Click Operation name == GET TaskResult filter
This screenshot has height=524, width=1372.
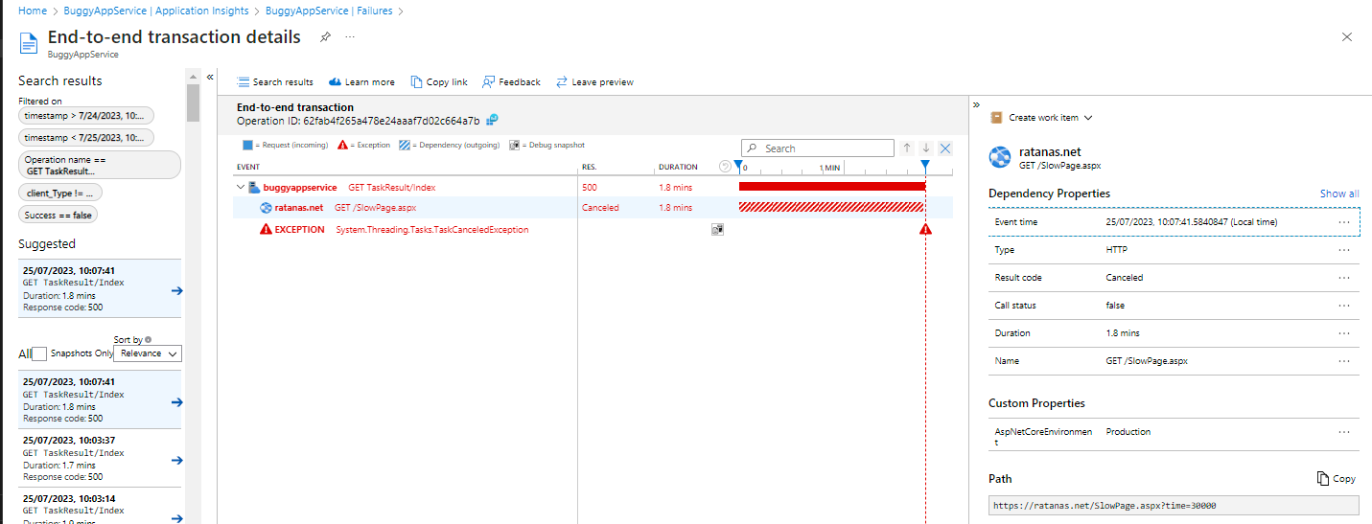click(100, 165)
